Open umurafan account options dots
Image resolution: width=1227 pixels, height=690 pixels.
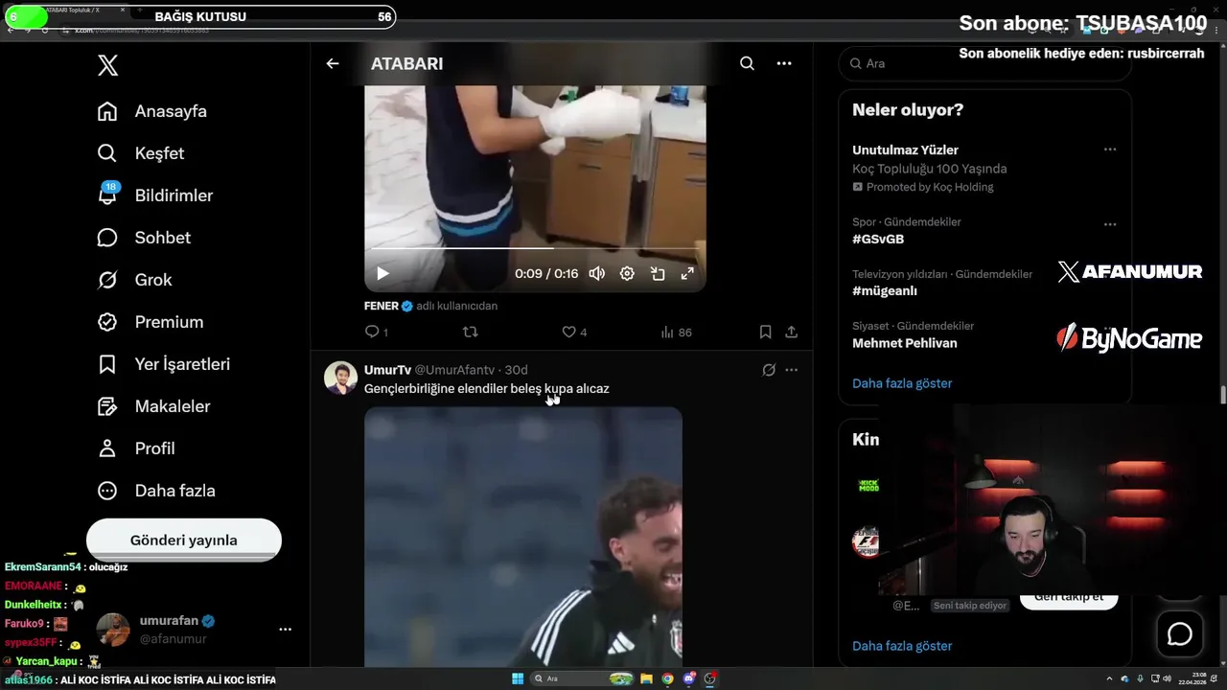pyautogui.click(x=285, y=630)
